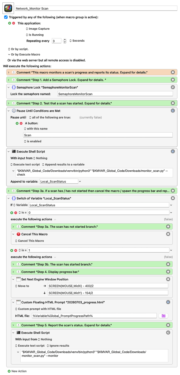Image resolution: width=180 pixels, height=375 pixels.
Task: Expand the Step 1 Semaphore Lock comment
Action: pos(9,80)
